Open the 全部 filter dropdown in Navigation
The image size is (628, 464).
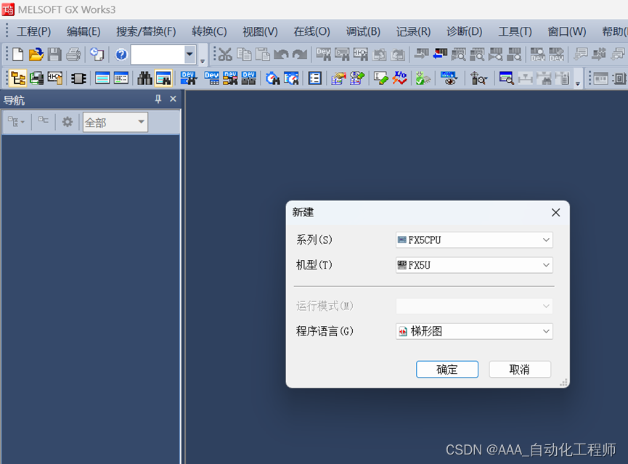click(115, 122)
